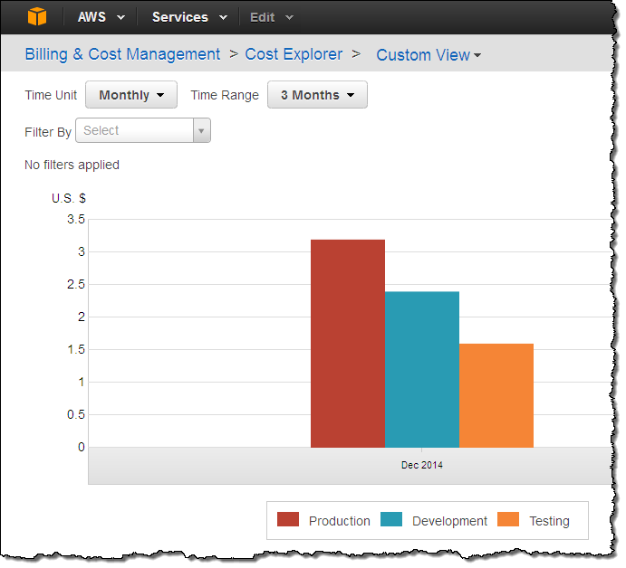Open the 3 Months time range dropdown
This screenshot has height=568, width=626.
click(x=317, y=95)
